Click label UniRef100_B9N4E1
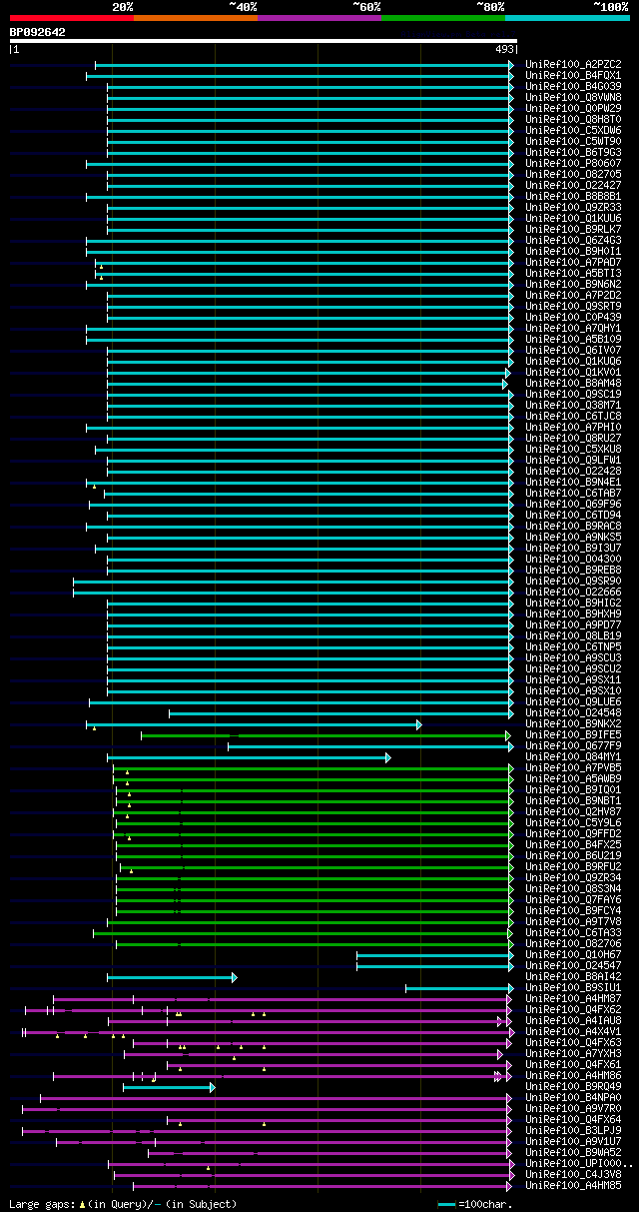This screenshot has width=639, height=1212. tap(573, 482)
